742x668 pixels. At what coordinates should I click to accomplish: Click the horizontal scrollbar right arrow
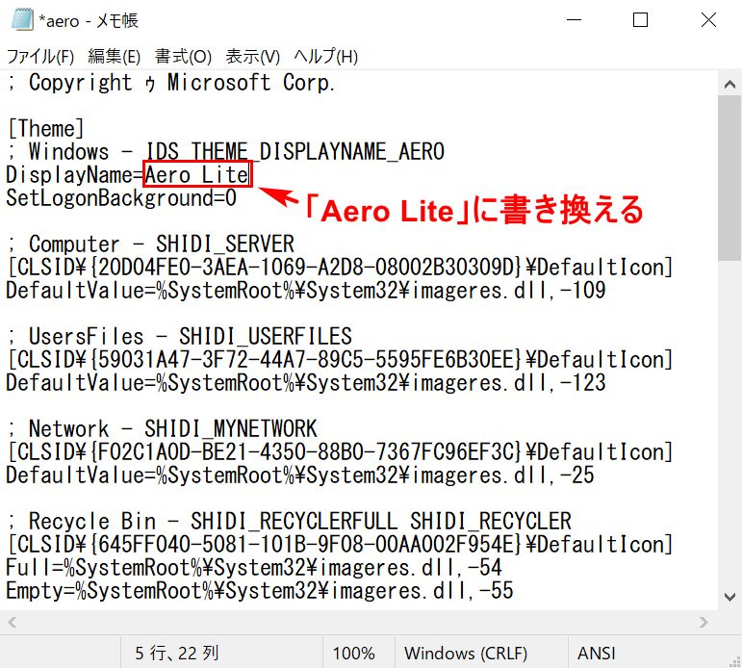tap(704, 622)
